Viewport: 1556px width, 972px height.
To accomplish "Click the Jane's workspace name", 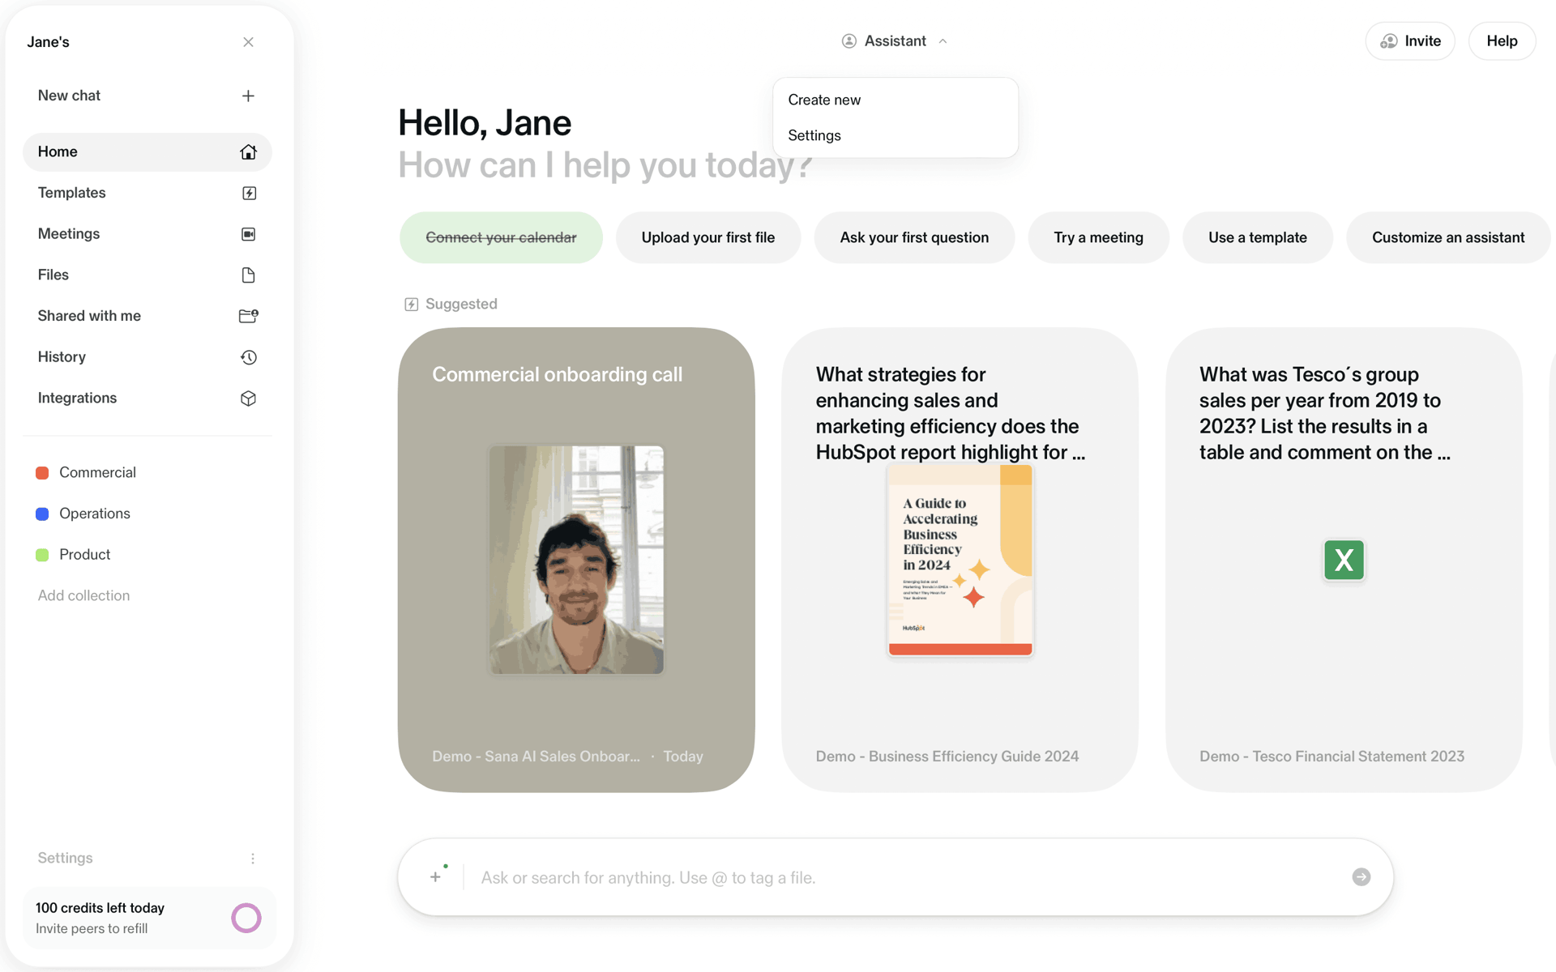I will pyautogui.click(x=48, y=42).
